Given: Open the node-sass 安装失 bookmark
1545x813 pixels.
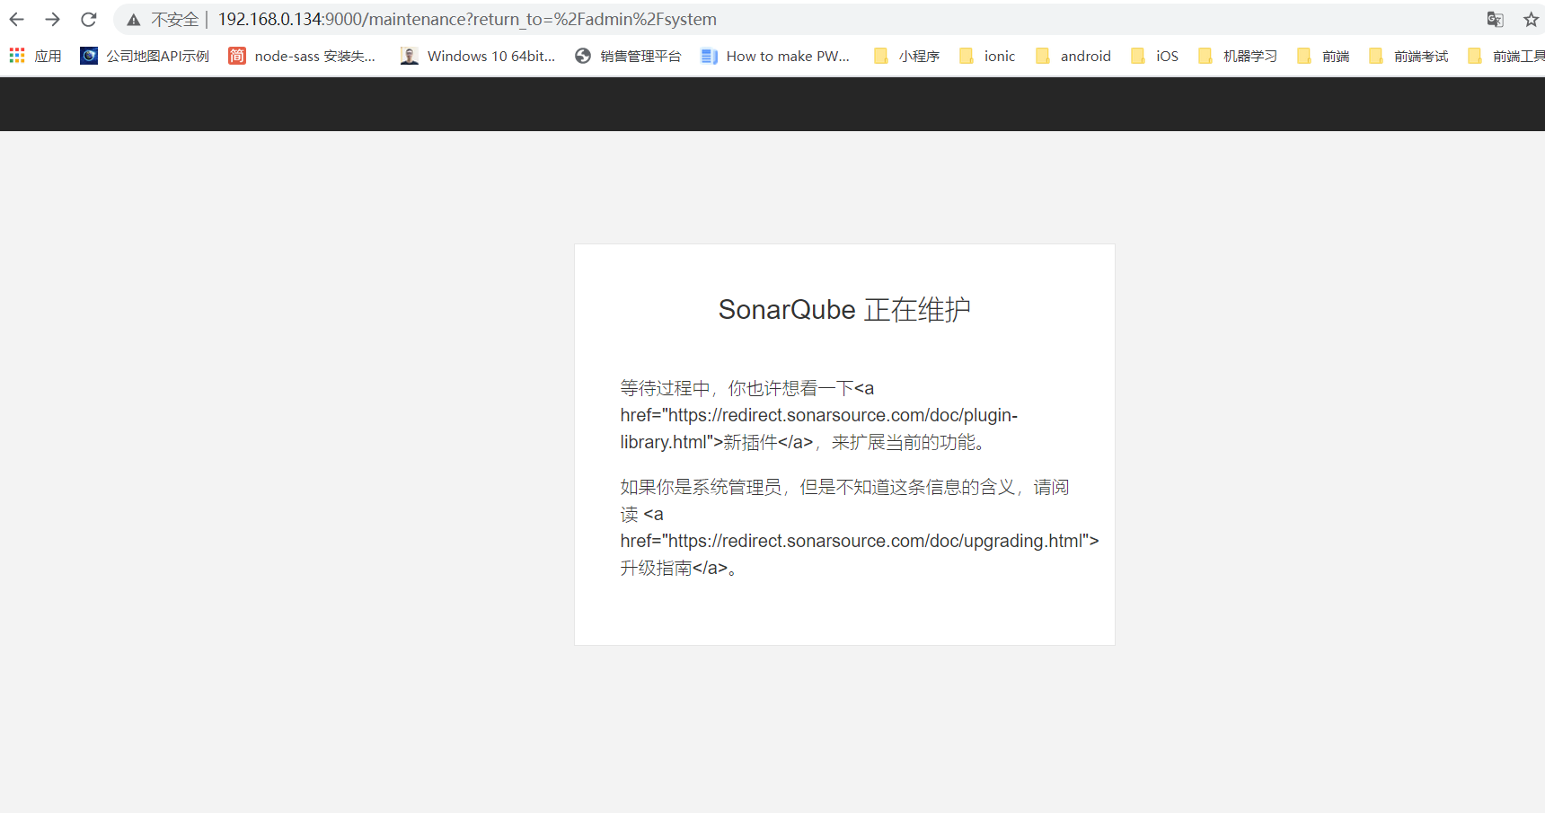Looking at the screenshot, I should [302, 56].
